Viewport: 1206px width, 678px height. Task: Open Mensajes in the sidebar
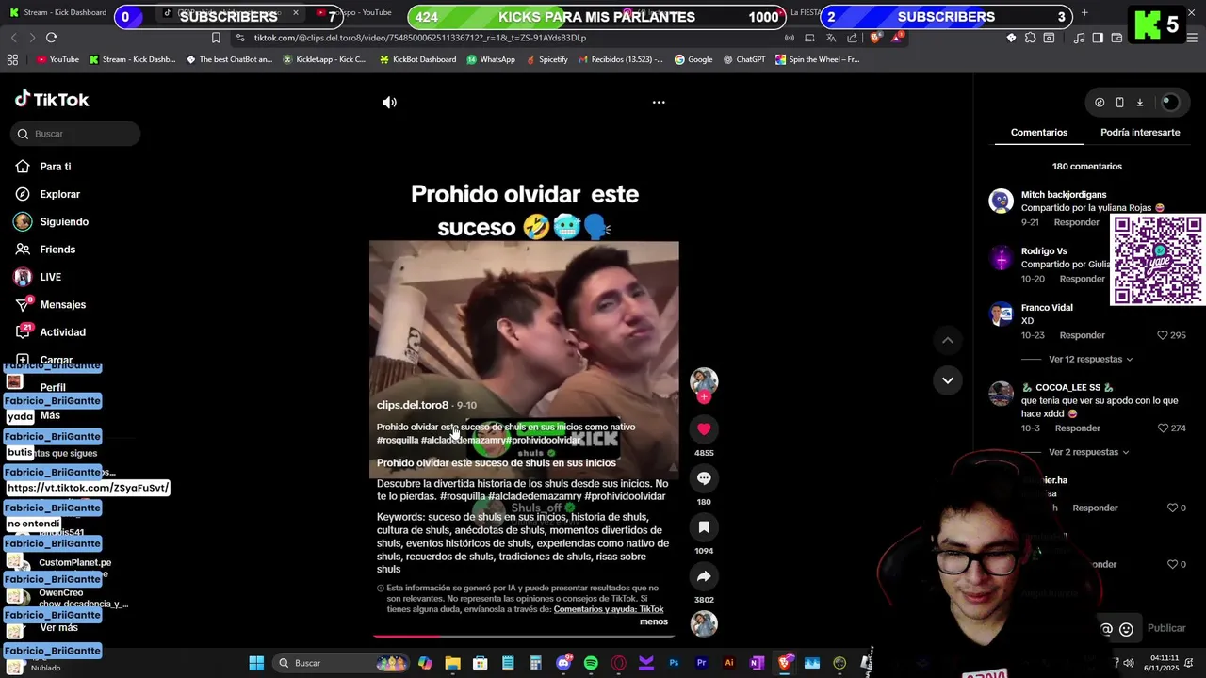62,305
